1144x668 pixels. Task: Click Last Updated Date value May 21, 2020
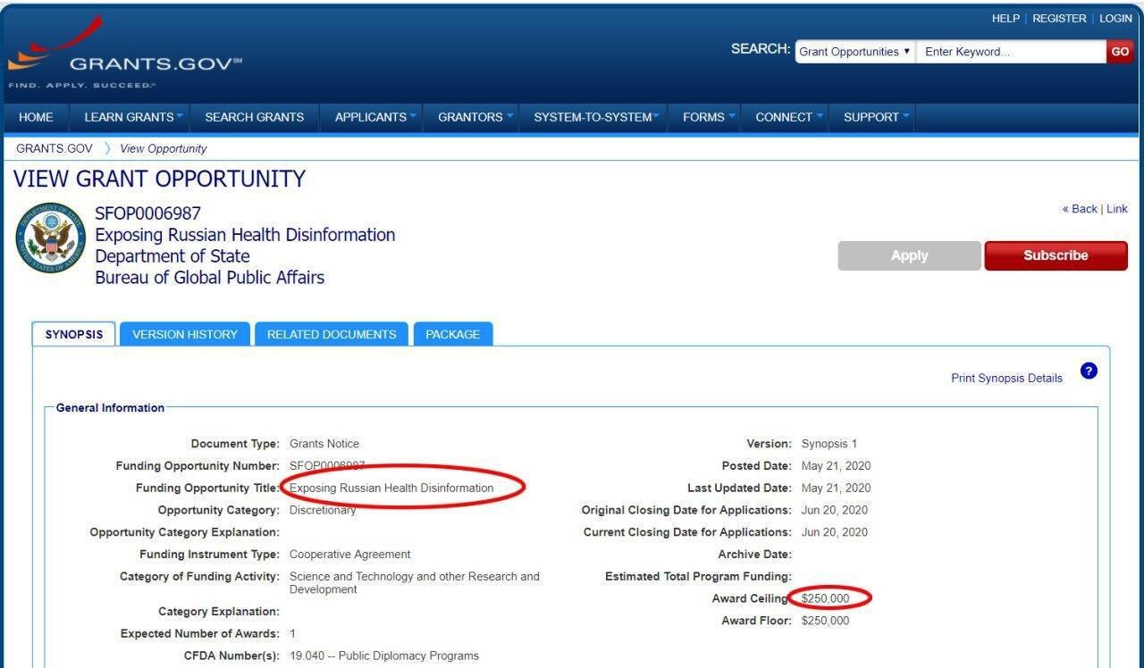tap(837, 488)
